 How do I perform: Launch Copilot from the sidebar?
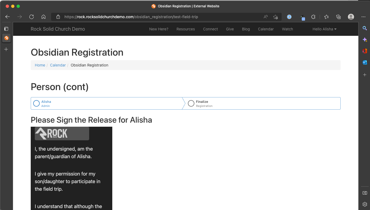point(365,40)
